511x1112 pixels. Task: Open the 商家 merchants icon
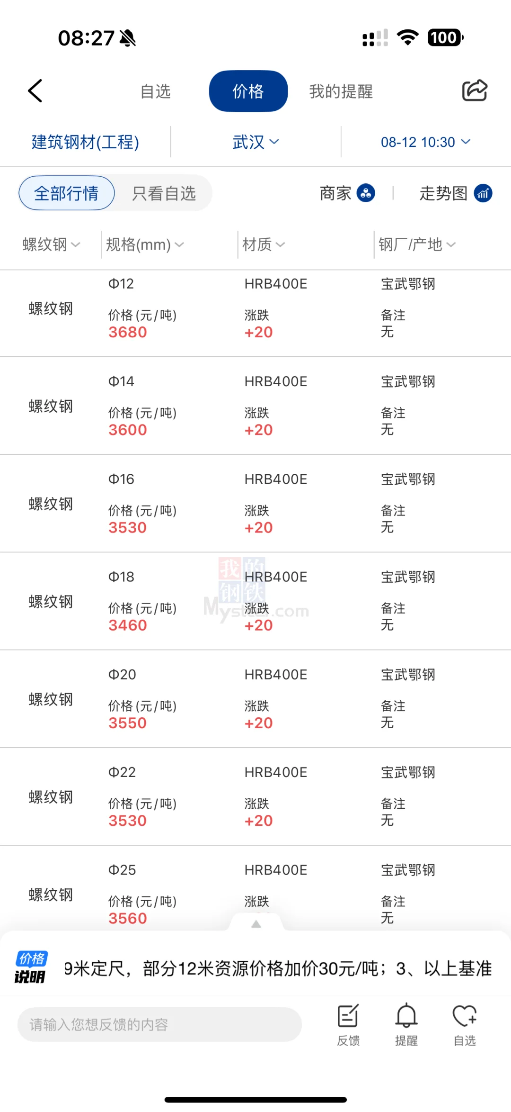point(366,193)
